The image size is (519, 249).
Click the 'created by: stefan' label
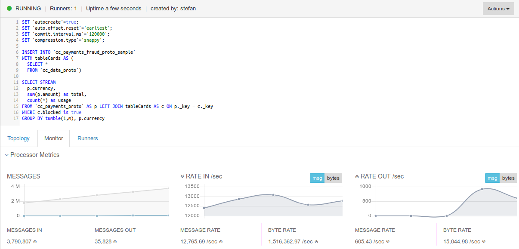pos(173,8)
